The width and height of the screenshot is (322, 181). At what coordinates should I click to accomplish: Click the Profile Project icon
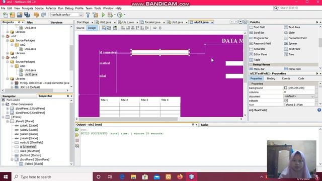pos(120,15)
